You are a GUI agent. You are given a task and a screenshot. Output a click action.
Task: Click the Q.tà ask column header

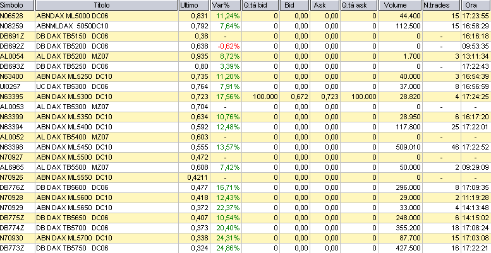(x=359, y=5)
